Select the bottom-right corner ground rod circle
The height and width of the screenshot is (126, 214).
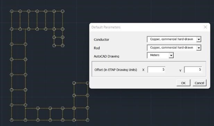click(x=87, y=120)
